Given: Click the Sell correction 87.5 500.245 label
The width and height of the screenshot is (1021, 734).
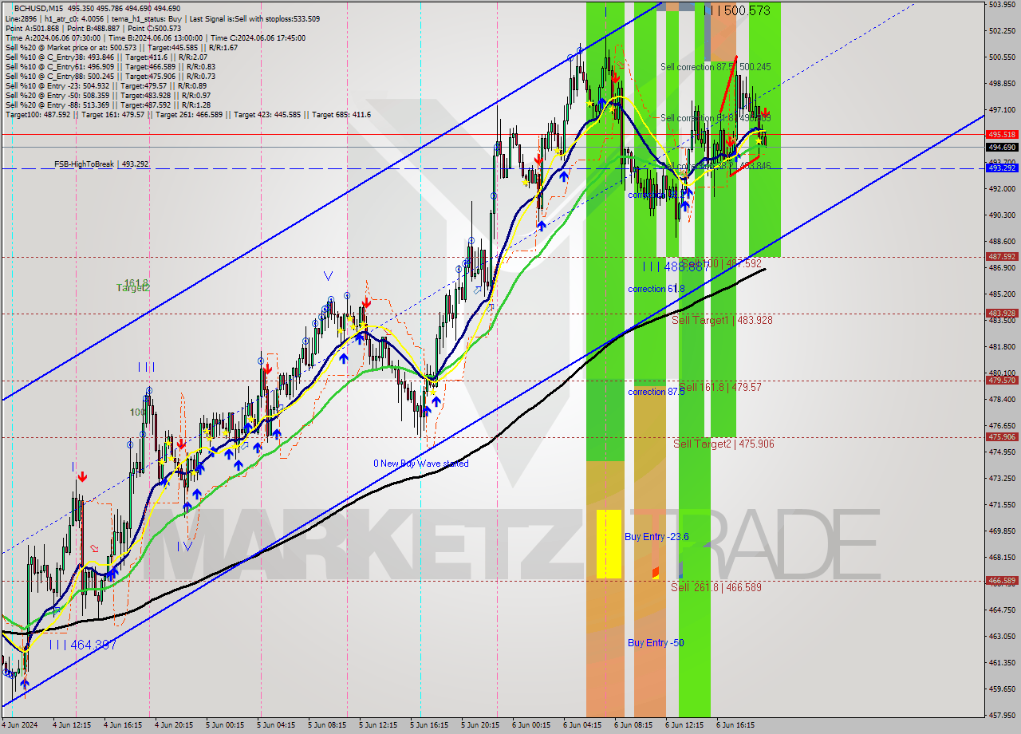Looking at the screenshot, I should (716, 67).
